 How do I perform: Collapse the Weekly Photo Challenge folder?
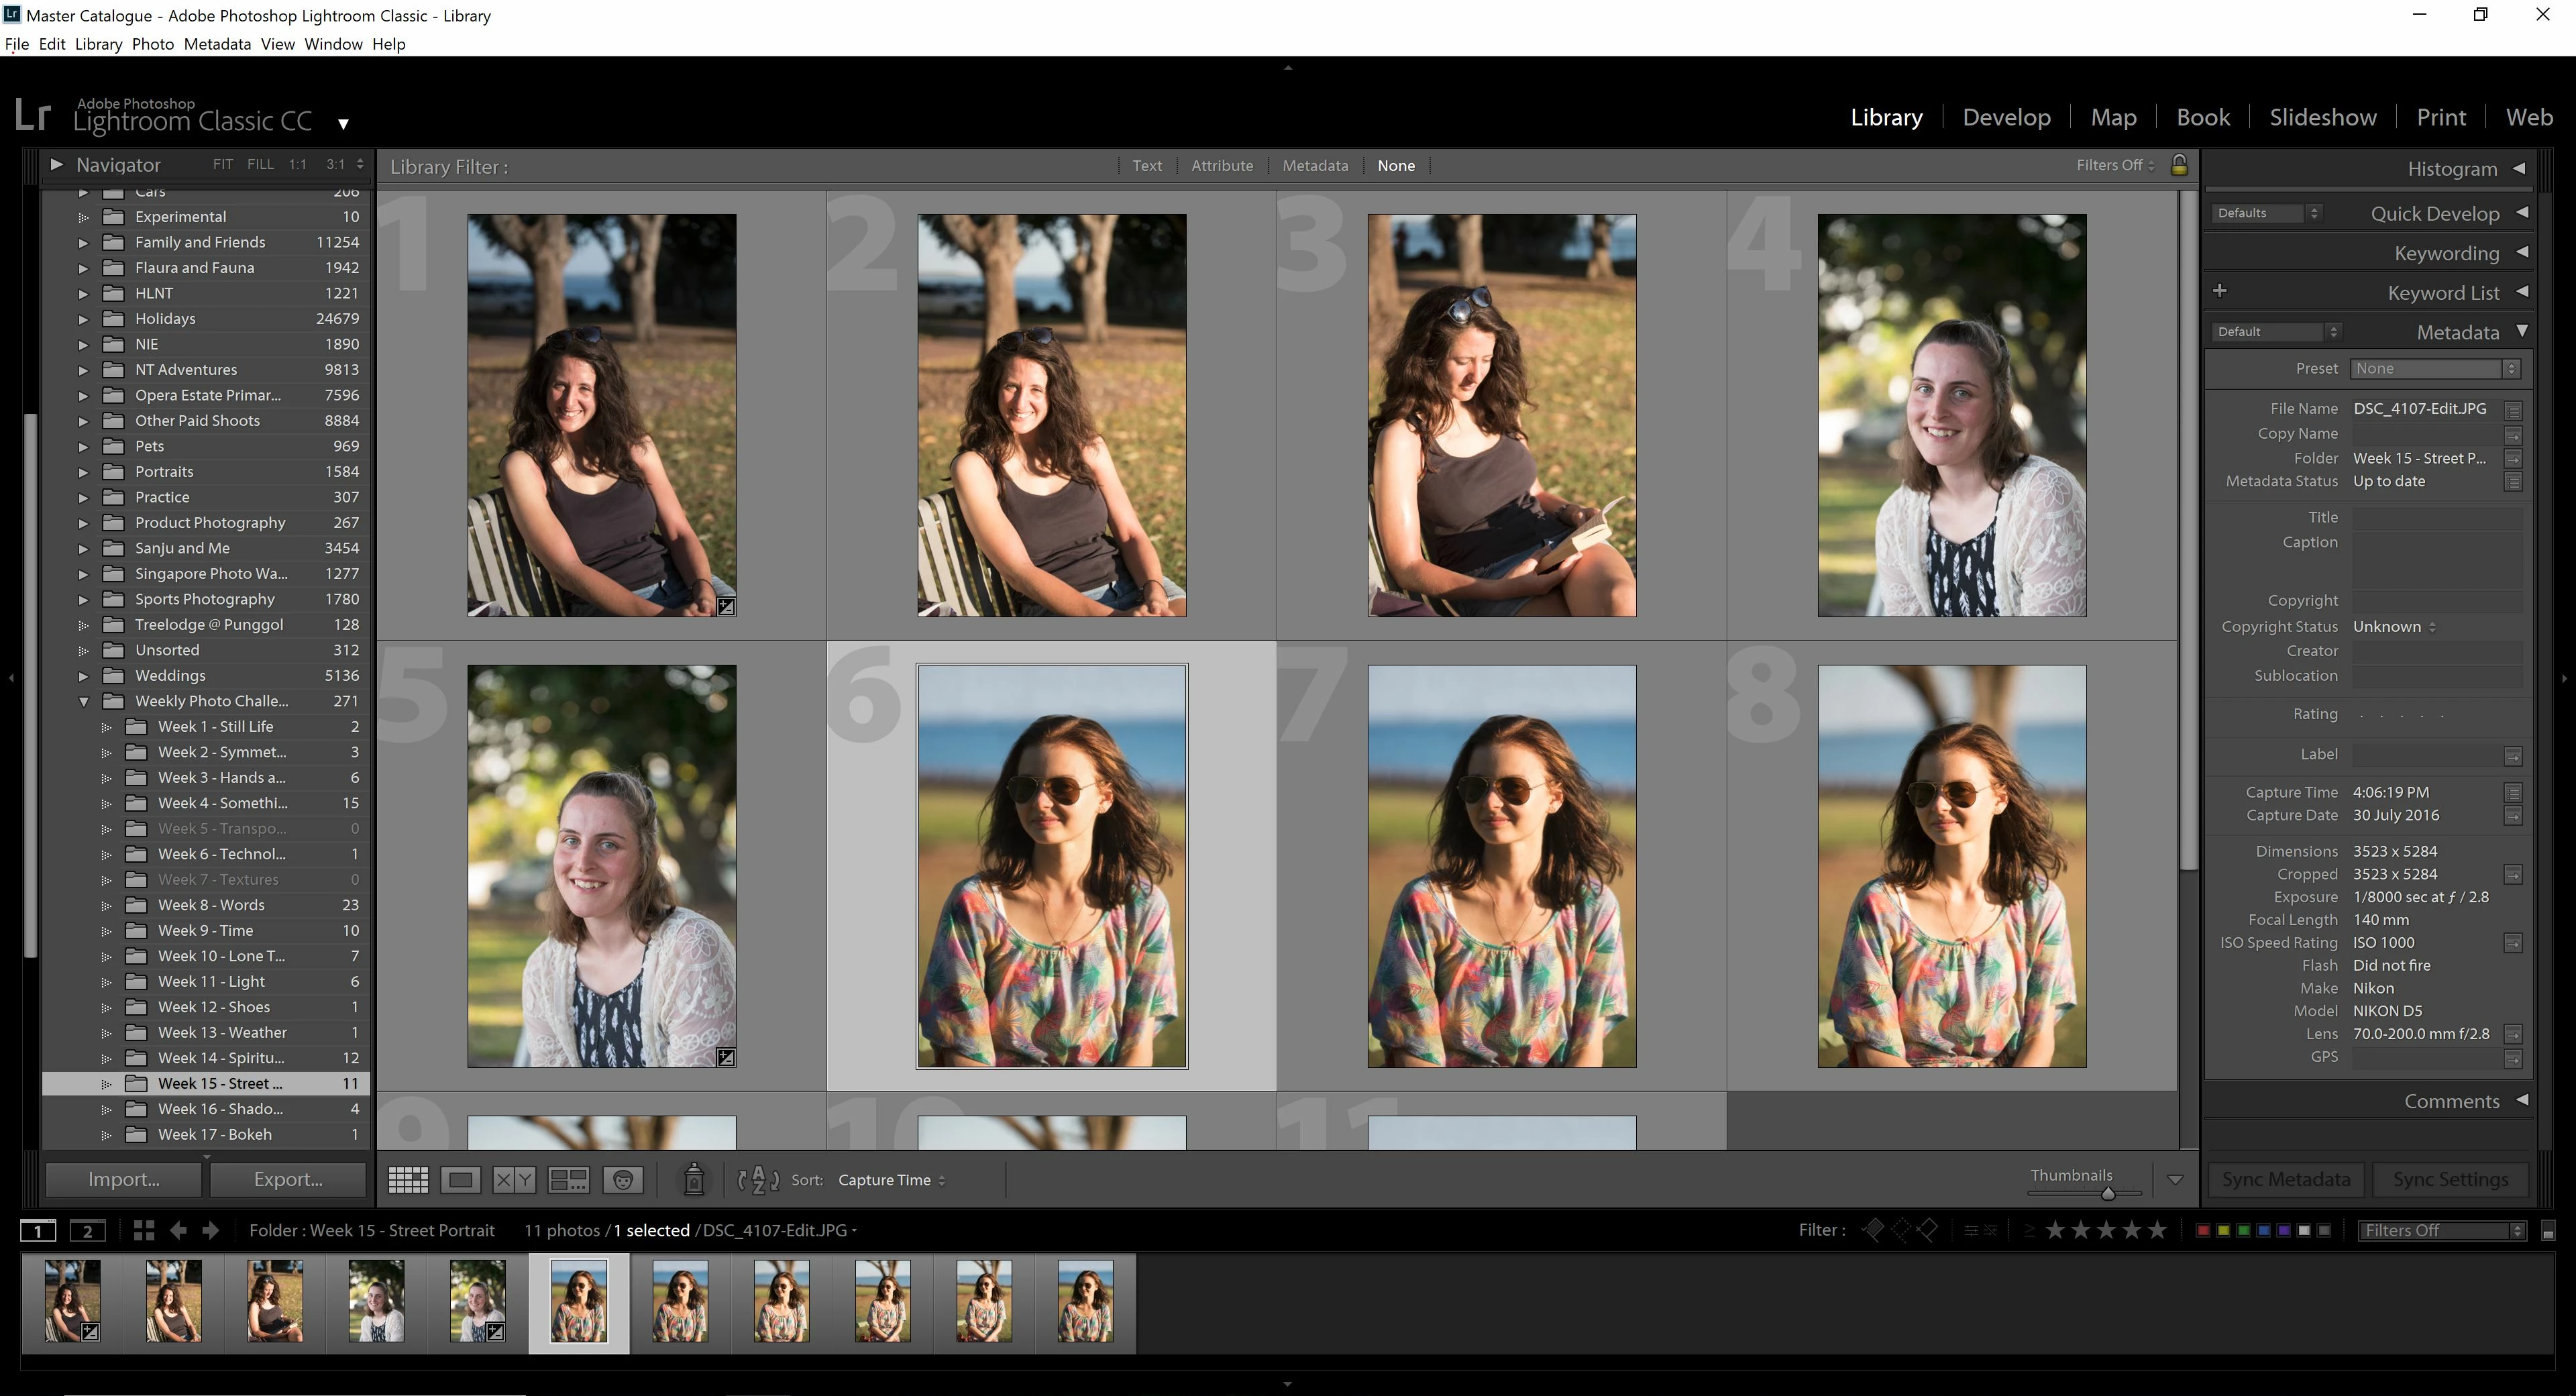(x=83, y=702)
